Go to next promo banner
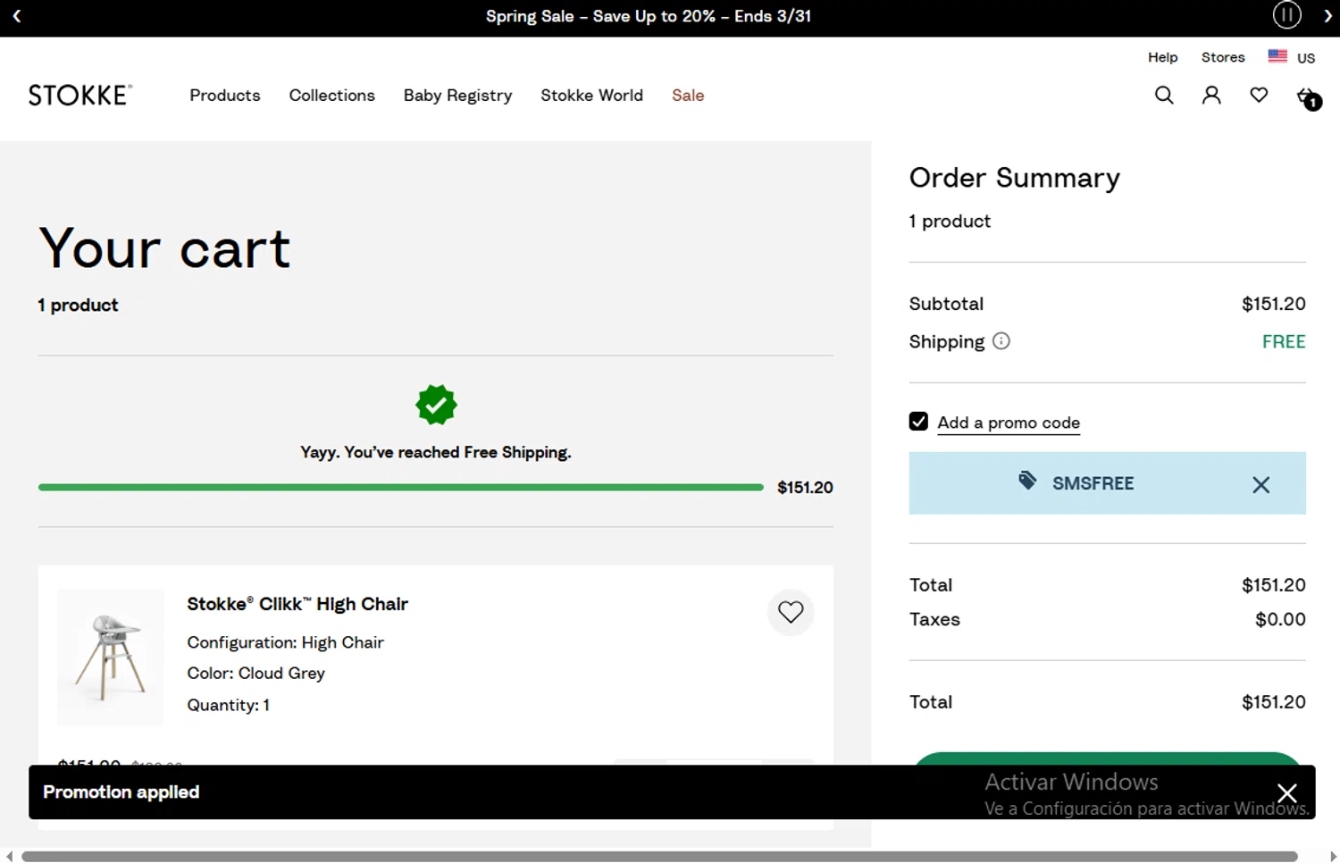This screenshot has height=863, width=1340. (x=1327, y=16)
